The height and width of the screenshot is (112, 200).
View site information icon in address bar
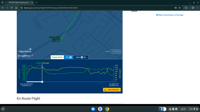click(x=21, y=8)
